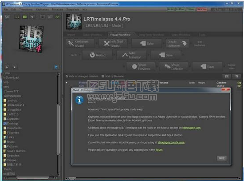Image resolution: width=244 pixels, height=181 pixels.
Task: Generate Visual Previews
Action: click(141, 67)
